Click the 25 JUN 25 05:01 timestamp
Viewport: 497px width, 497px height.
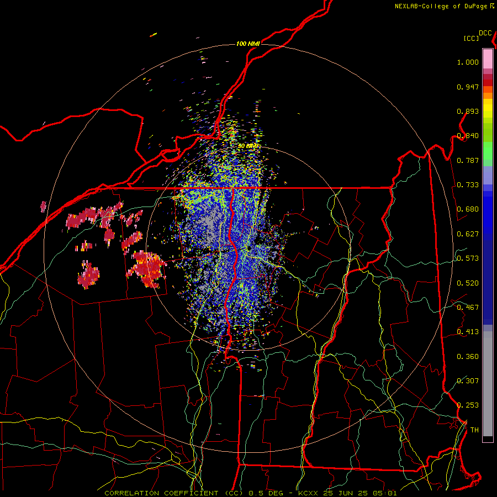pyautogui.click(x=360, y=493)
